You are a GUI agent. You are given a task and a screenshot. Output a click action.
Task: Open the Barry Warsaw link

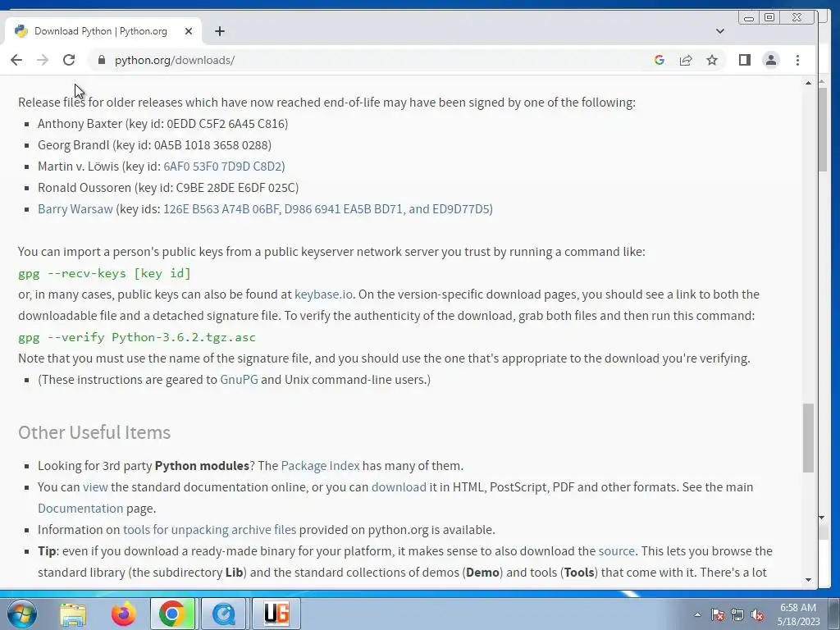pyautogui.click(x=75, y=209)
